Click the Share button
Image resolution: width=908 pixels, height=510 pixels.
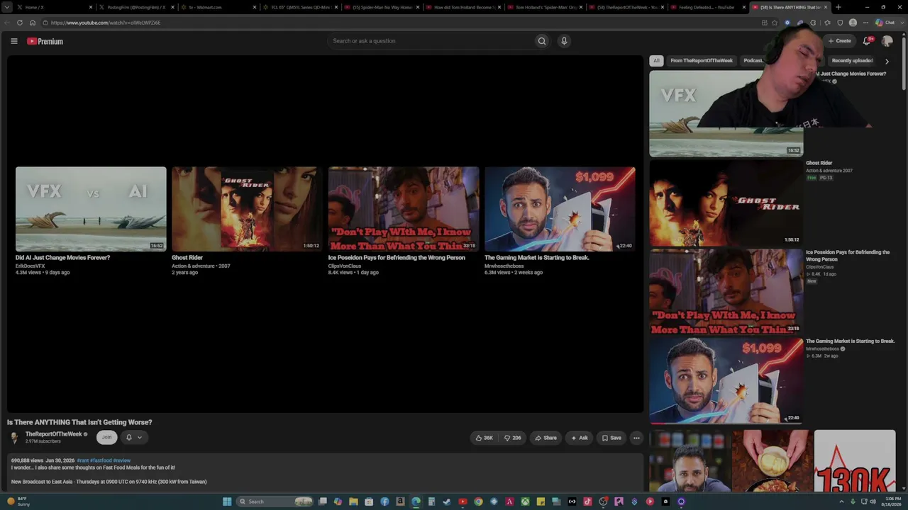(546, 438)
